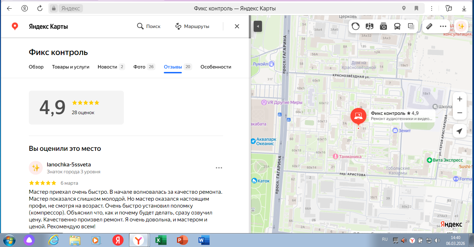Open the three-dot menu of lanochka-5ssveta review
Screen dimensions: 474x247
219,168
